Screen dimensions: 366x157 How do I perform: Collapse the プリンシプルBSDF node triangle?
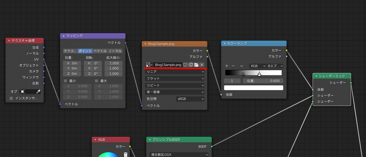click(x=150, y=140)
